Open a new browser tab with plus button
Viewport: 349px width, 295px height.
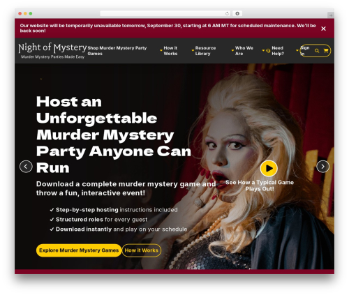click(331, 15)
